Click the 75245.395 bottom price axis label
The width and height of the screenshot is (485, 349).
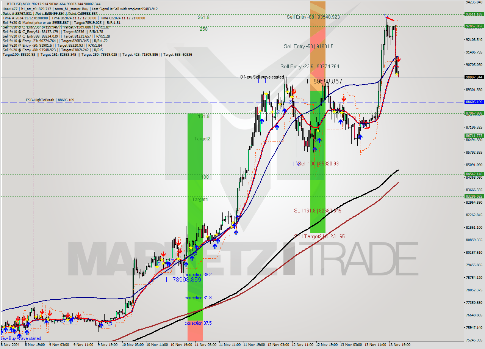[x=474, y=340]
